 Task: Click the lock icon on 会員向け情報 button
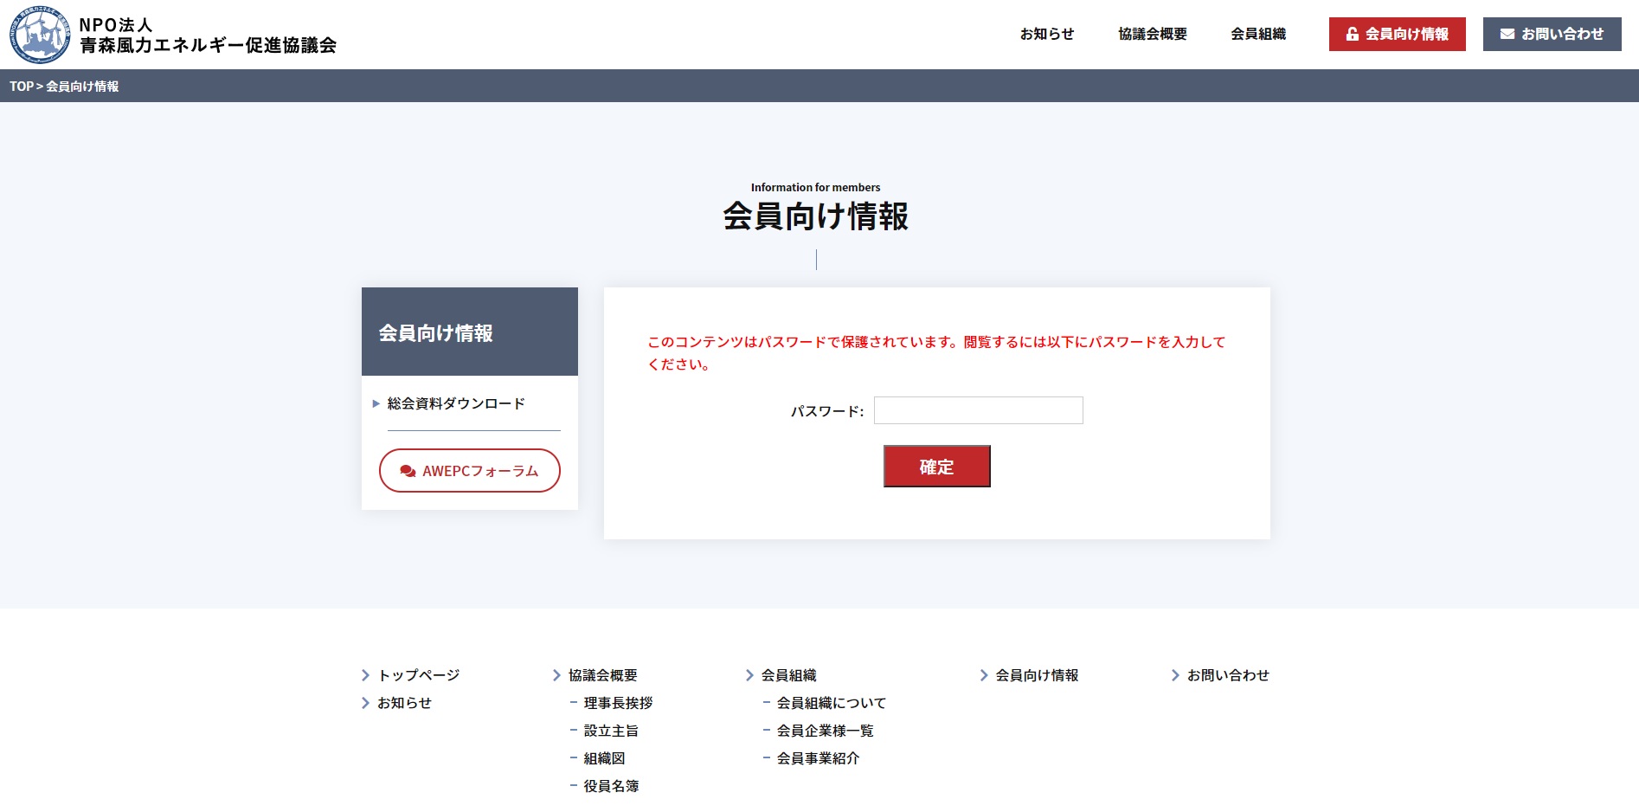(x=1352, y=35)
